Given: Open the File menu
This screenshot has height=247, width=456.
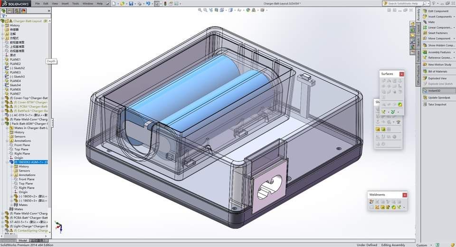Looking at the screenshot, I should point(38,3).
